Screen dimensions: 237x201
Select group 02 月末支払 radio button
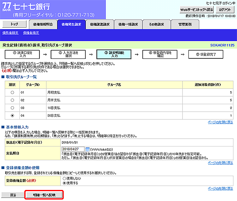point(12,100)
